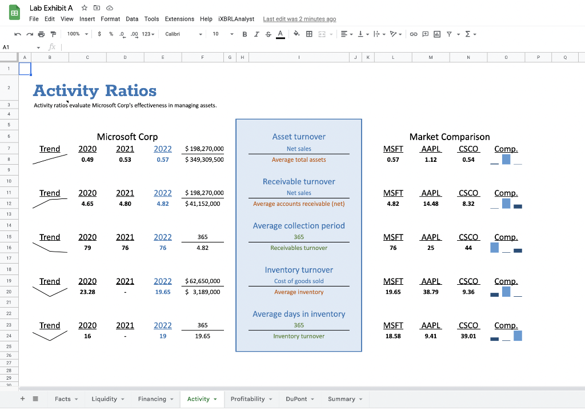Open the Extensions menu
585x410 pixels.
[x=179, y=19]
